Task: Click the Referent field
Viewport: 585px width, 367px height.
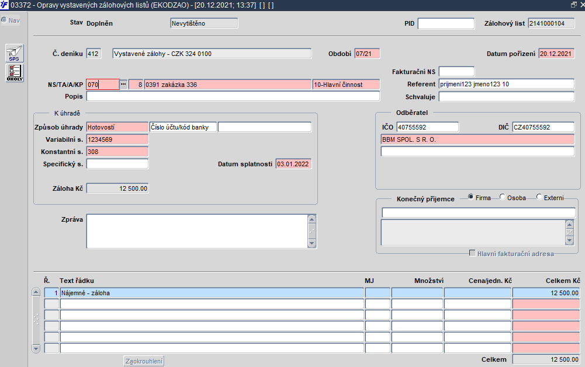Action: pyautogui.click(x=507, y=84)
